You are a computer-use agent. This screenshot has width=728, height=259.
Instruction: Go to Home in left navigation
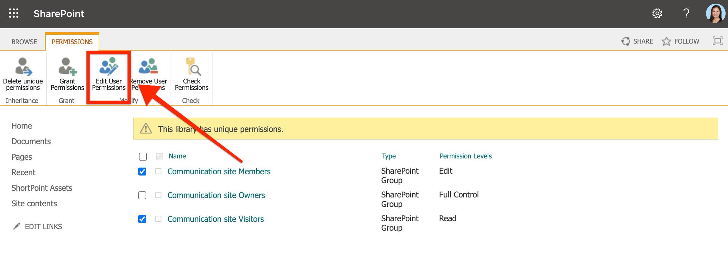(22, 126)
